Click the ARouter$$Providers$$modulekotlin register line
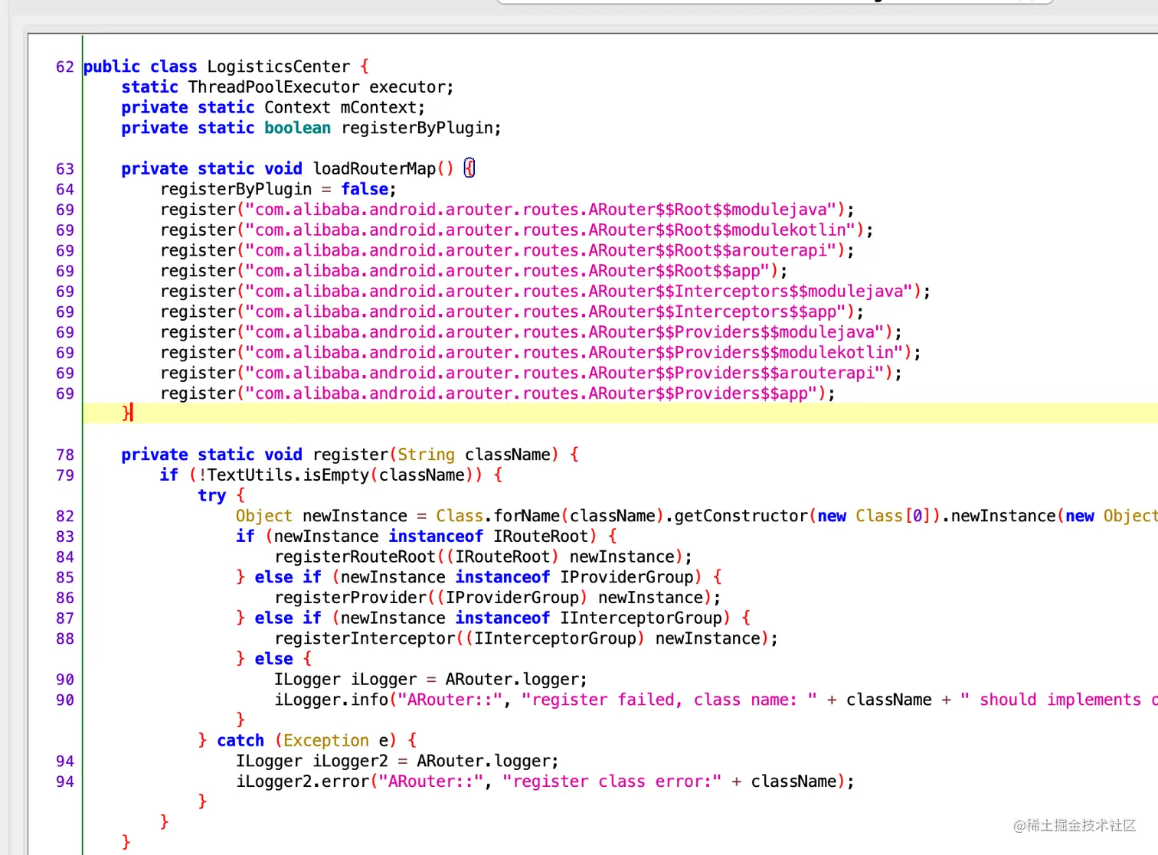The image size is (1158, 855). pos(541,353)
